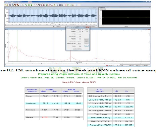Viewport: 156px width, 132px height.
Task: Click the first green circular arrow toolbar icon
Action: [26, 5]
